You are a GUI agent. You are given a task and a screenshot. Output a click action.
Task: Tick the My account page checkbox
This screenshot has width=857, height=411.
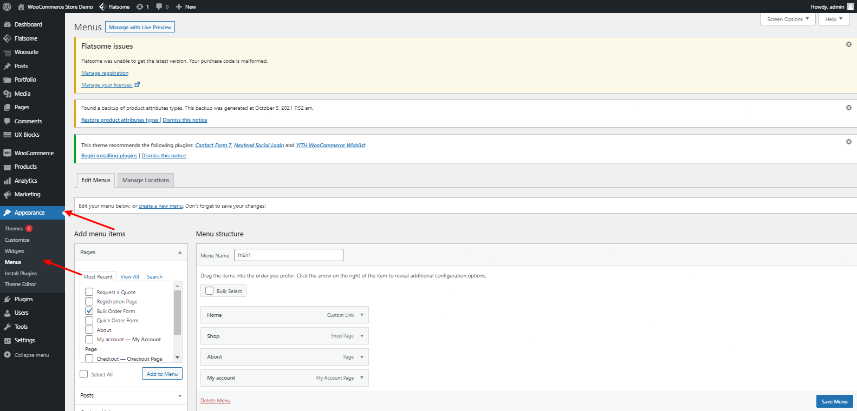click(x=89, y=339)
